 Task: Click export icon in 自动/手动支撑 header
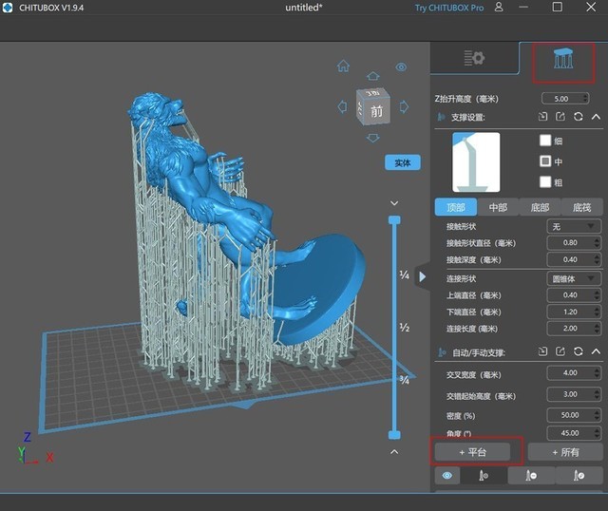click(560, 352)
